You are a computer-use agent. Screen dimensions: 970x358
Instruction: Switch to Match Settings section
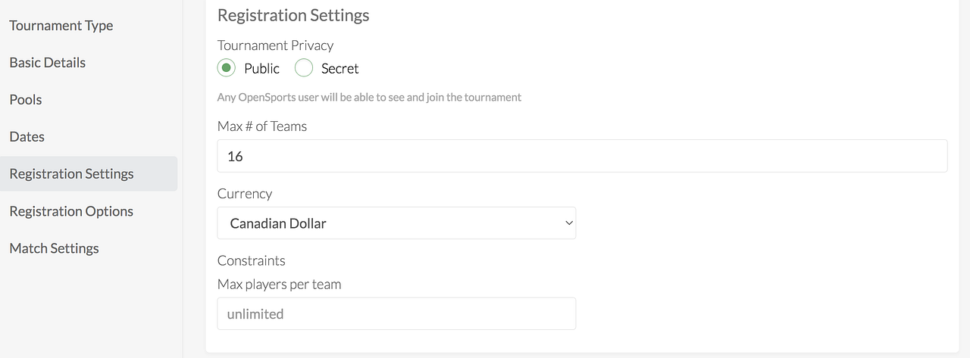pos(55,248)
